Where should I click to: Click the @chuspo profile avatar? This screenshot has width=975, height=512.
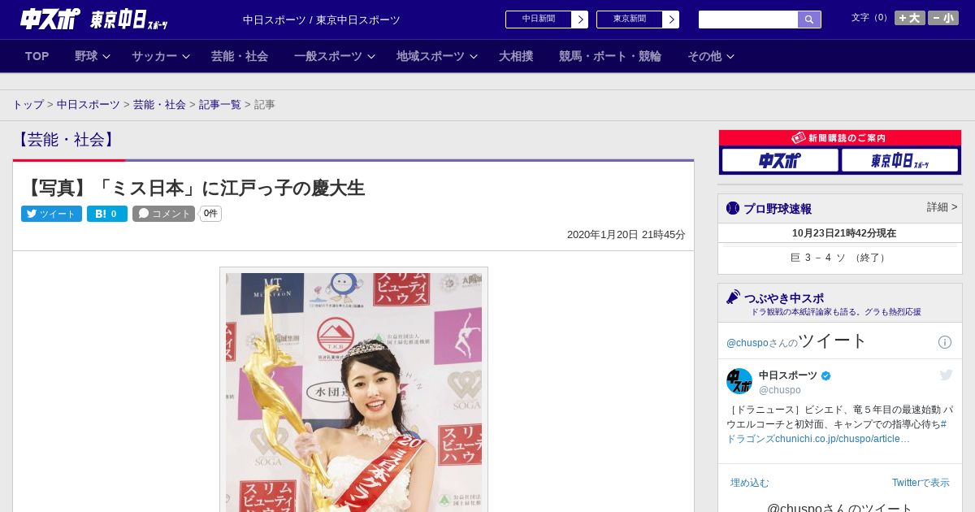pos(739,381)
